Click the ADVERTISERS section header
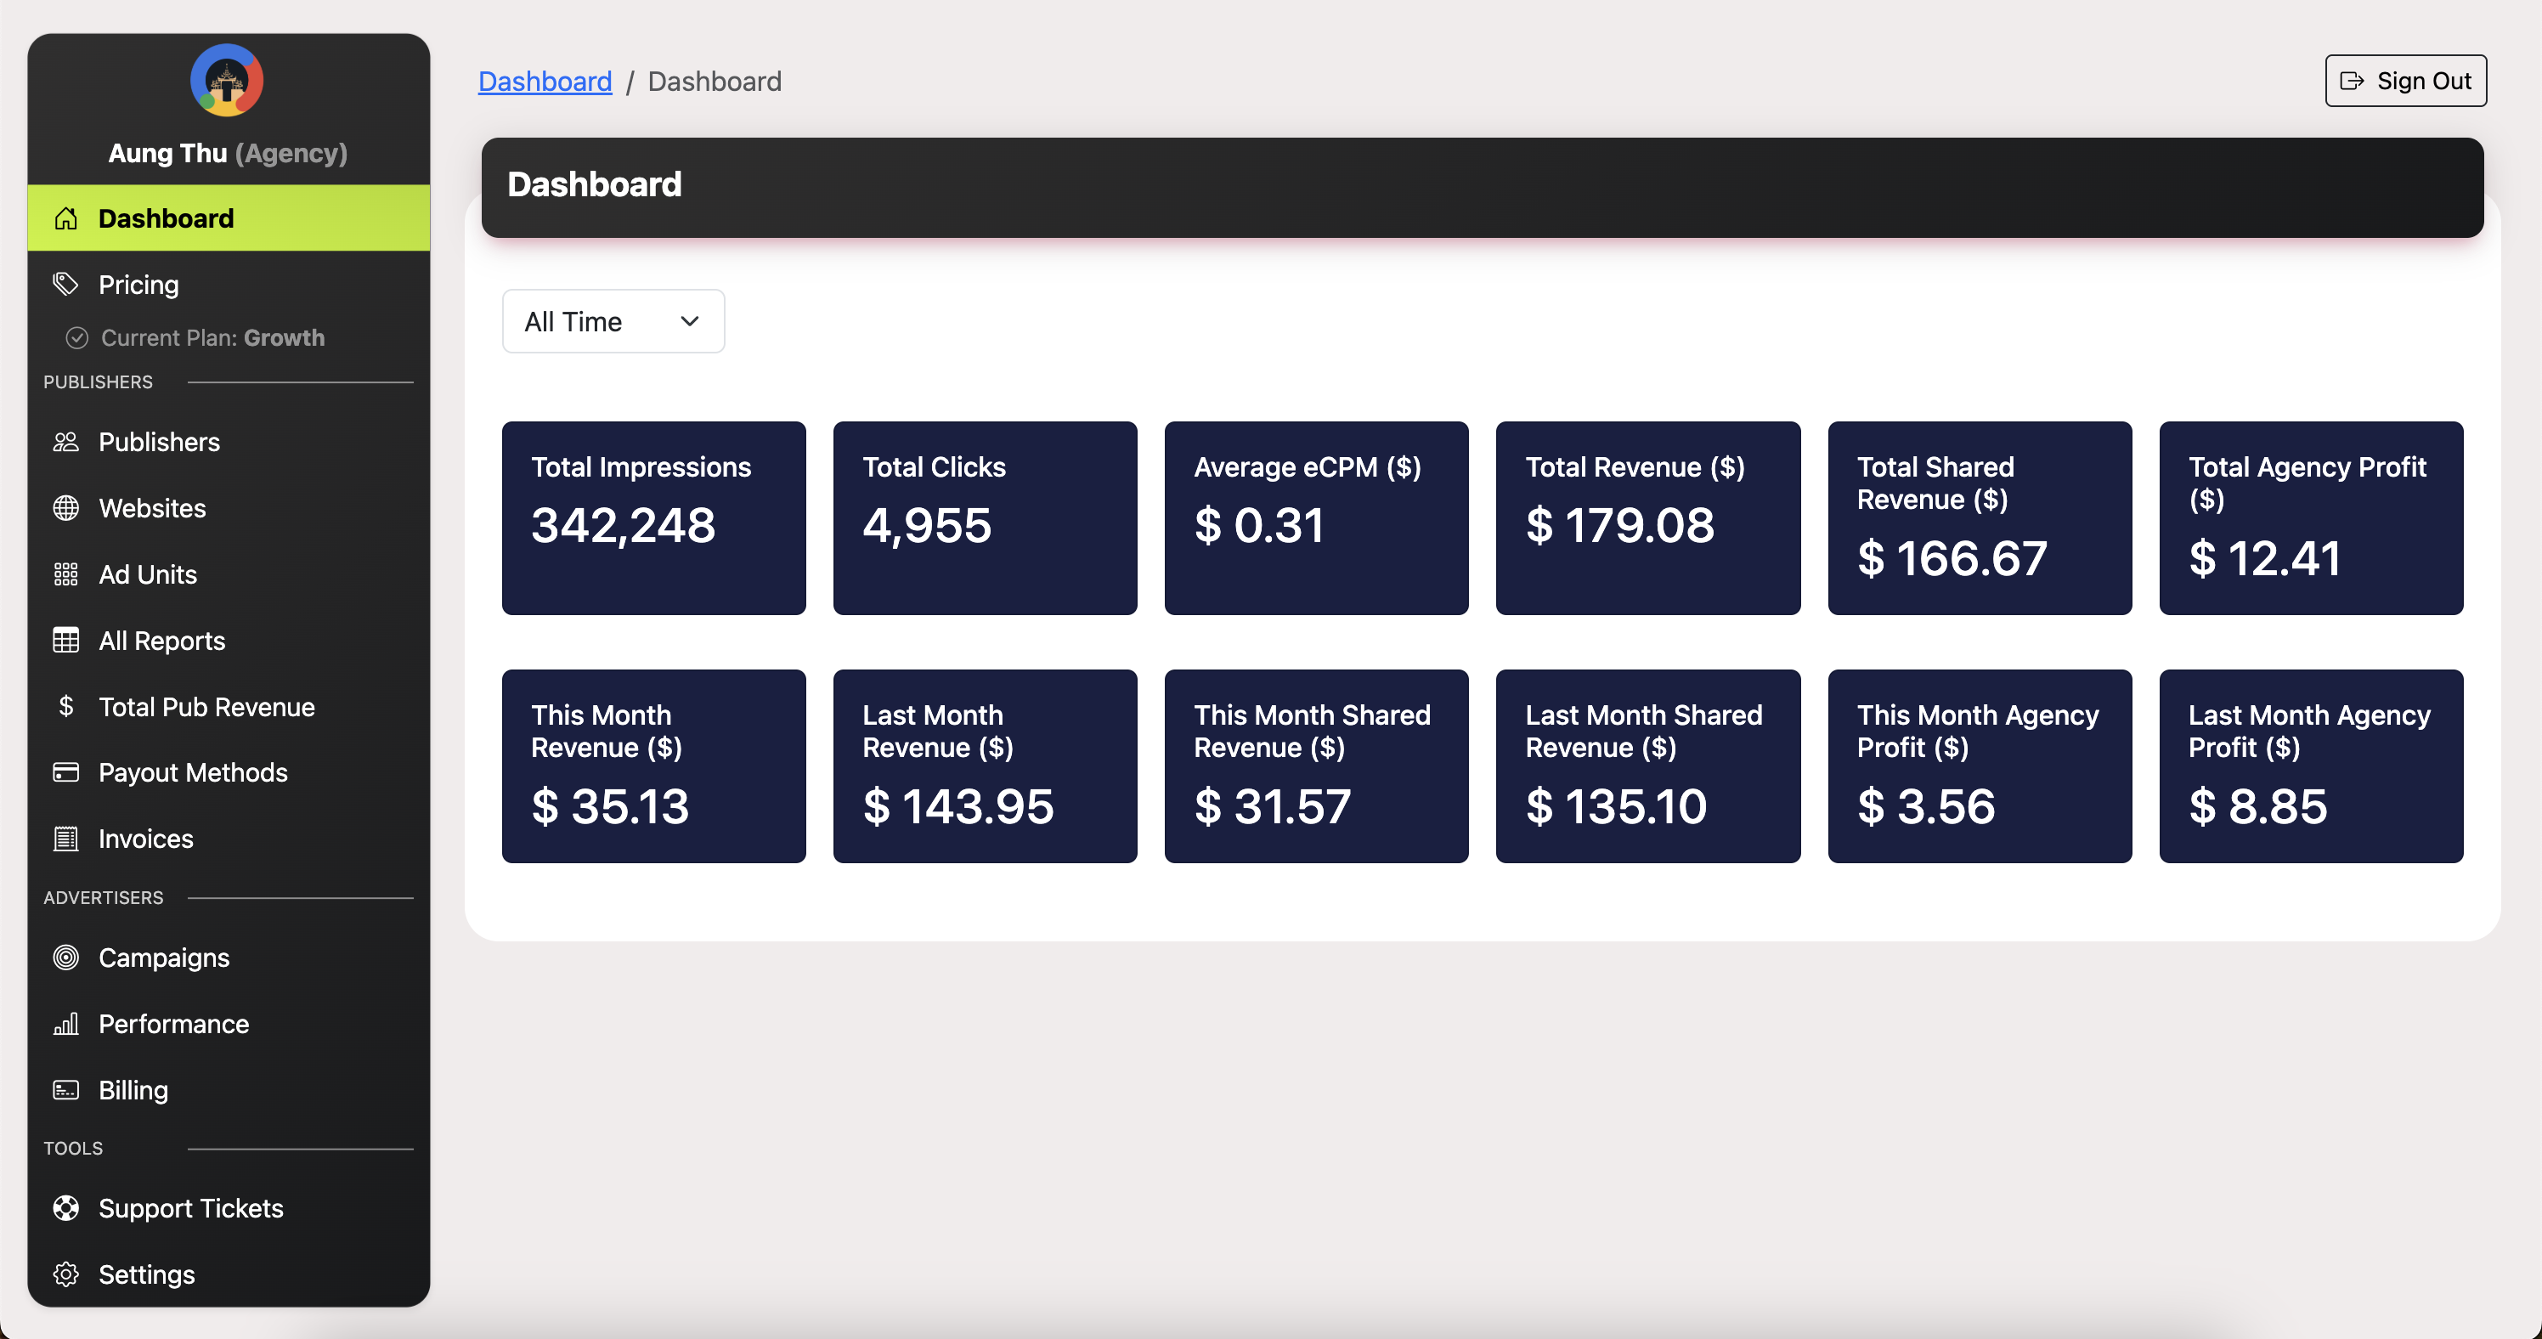2542x1339 pixels. coord(104,898)
